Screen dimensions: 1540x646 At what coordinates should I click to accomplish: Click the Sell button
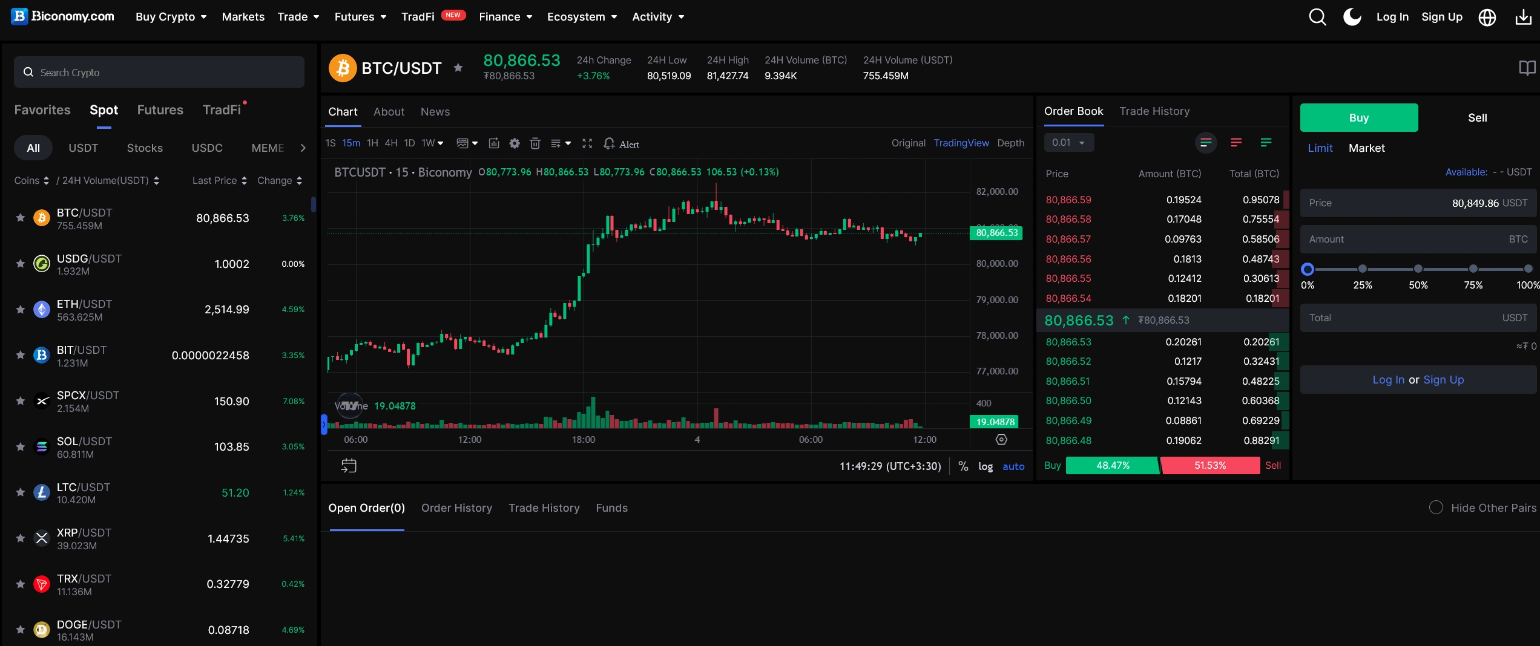(x=1477, y=118)
